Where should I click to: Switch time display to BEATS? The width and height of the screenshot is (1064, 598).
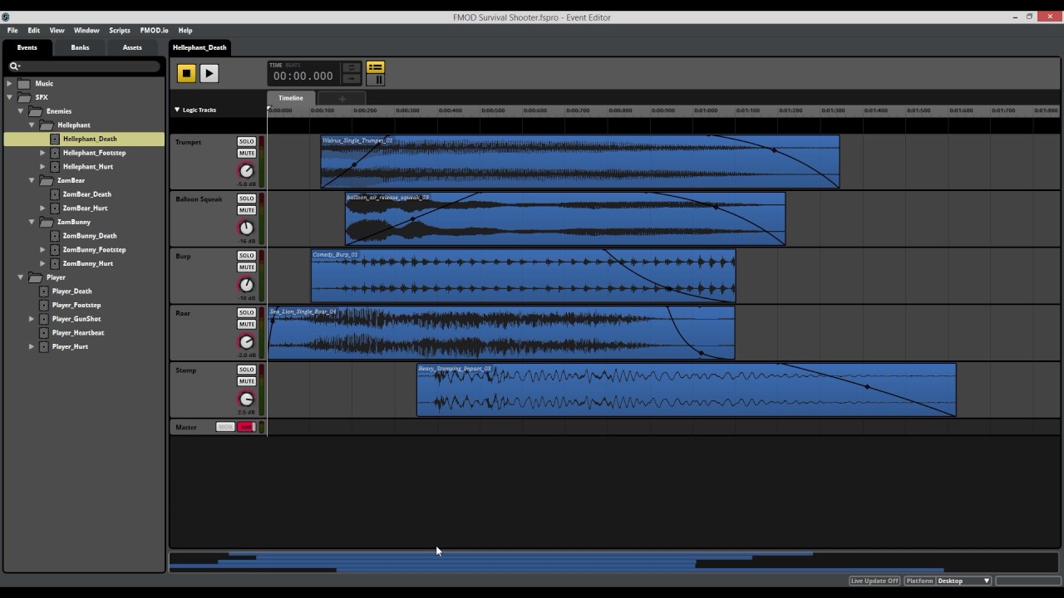293,65
